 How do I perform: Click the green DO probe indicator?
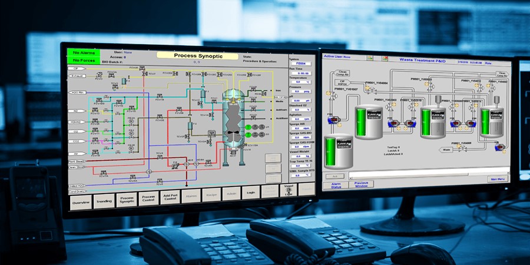pos(248,135)
